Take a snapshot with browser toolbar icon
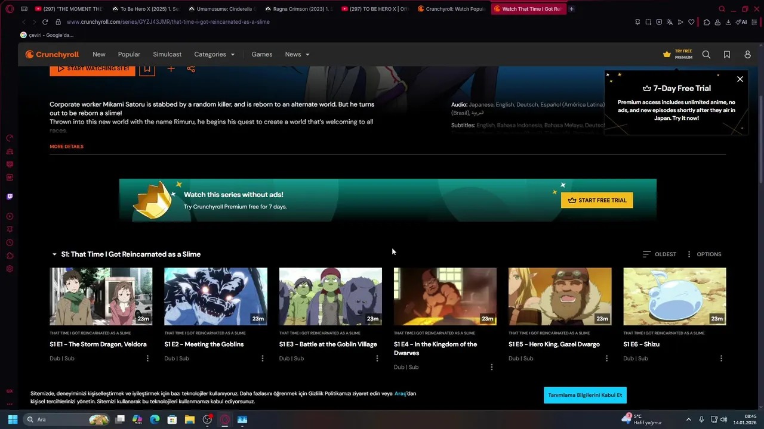 tap(648, 22)
